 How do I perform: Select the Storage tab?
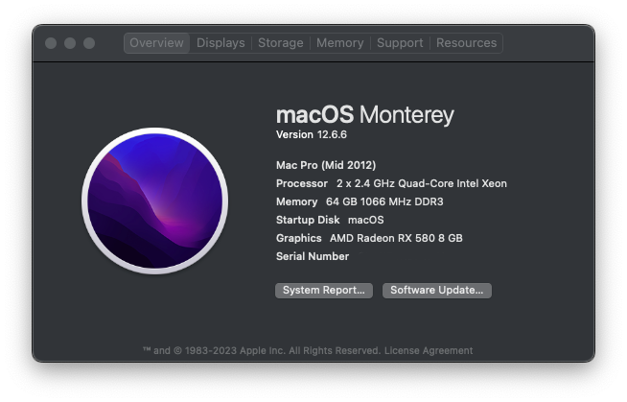280,43
